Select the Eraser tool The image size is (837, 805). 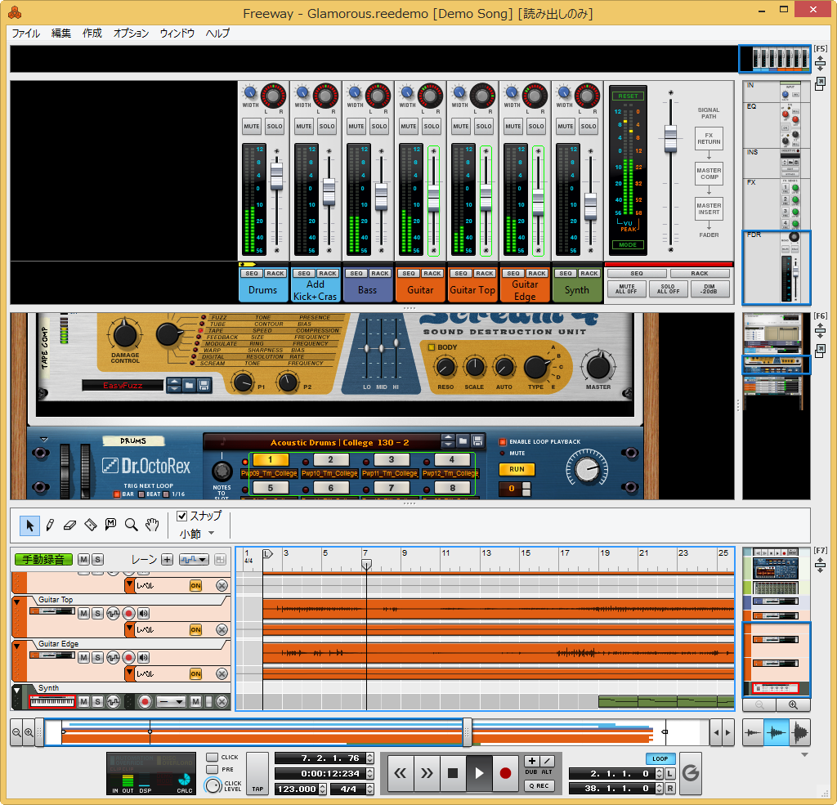point(69,525)
